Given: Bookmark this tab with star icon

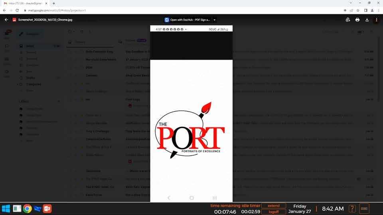Looking at the screenshot, I should click(358, 10).
